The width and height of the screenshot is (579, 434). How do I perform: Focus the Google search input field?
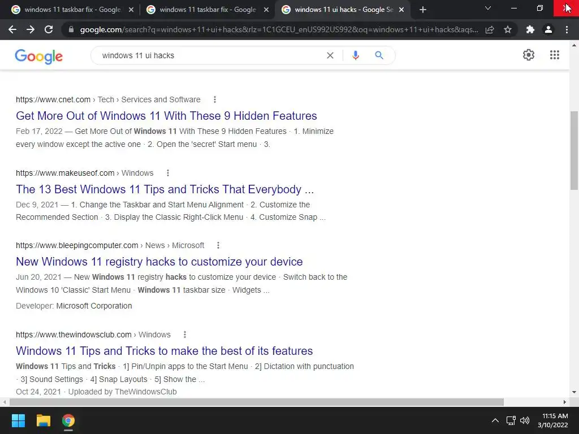[210, 55]
